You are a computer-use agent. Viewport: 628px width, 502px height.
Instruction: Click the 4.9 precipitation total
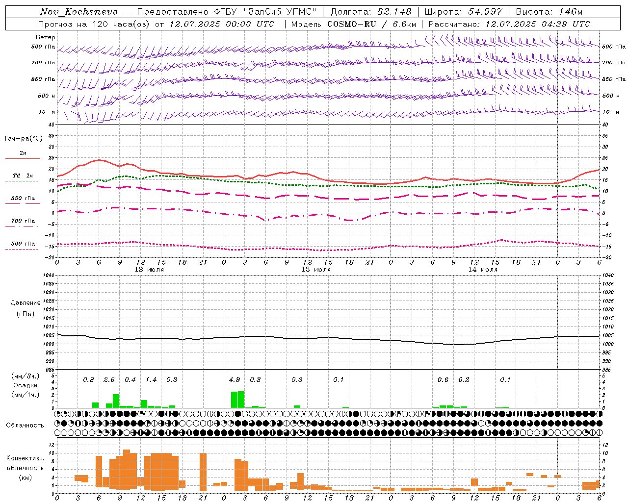[x=235, y=379]
